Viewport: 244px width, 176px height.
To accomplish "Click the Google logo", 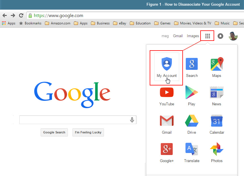I will point(72,95).
